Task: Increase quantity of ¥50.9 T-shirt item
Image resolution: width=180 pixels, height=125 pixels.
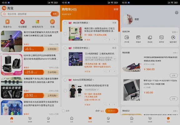Action: [114, 105]
